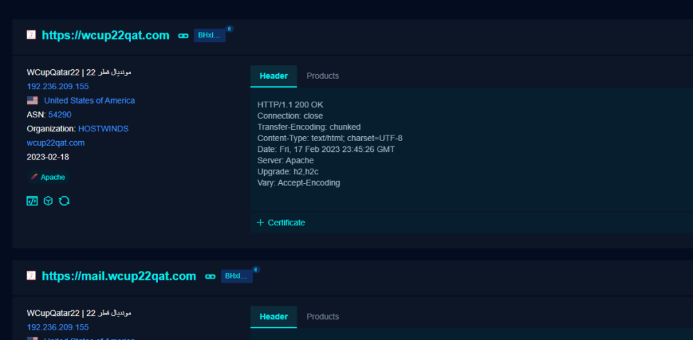This screenshot has width=693, height=340.
Task: Open the source code icon under the Apache tag
Action: (32, 201)
